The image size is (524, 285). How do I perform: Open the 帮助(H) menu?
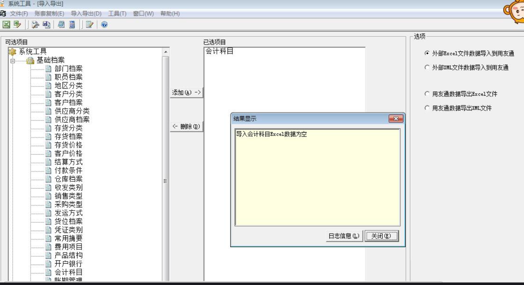(x=170, y=14)
